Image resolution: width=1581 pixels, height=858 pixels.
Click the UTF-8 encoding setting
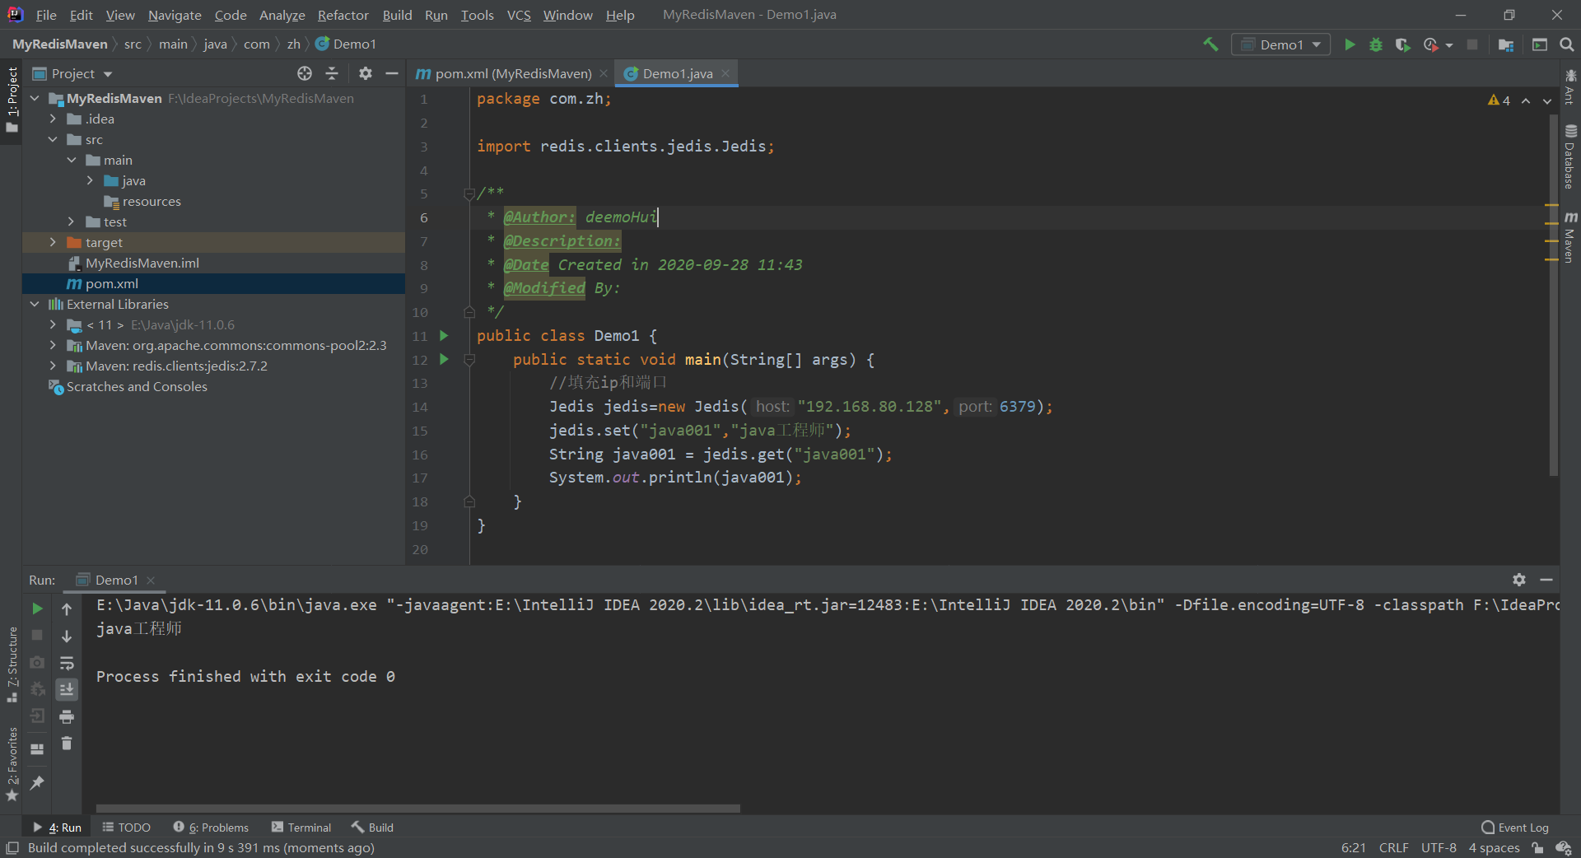pyautogui.click(x=1439, y=847)
